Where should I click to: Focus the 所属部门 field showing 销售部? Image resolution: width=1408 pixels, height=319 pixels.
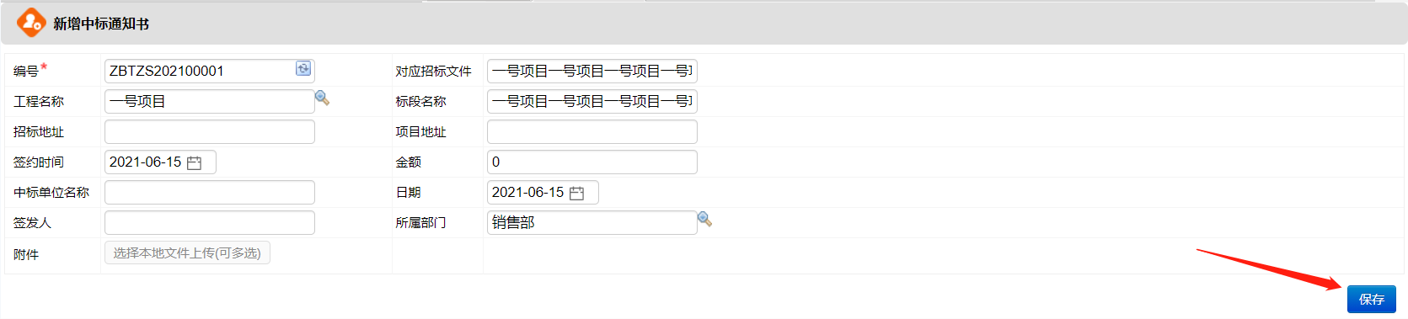[592, 222]
